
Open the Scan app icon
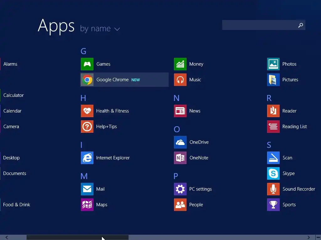point(273,158)
